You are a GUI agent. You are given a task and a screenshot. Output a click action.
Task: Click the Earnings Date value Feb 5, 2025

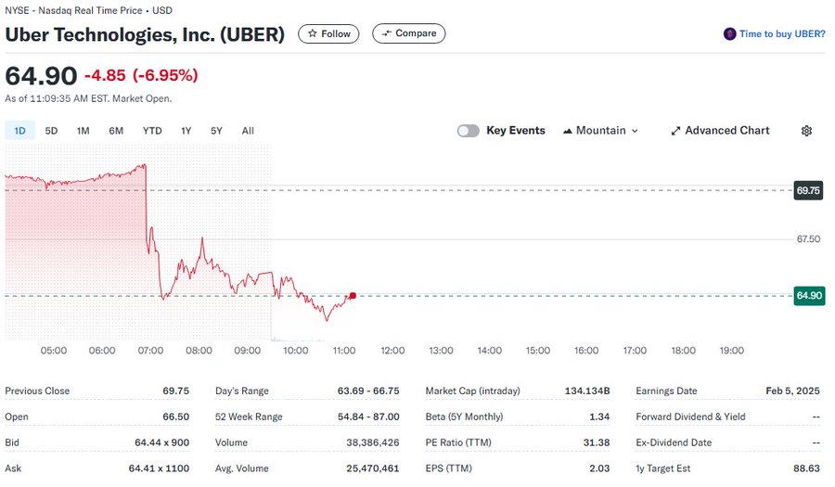pos(792,391)
